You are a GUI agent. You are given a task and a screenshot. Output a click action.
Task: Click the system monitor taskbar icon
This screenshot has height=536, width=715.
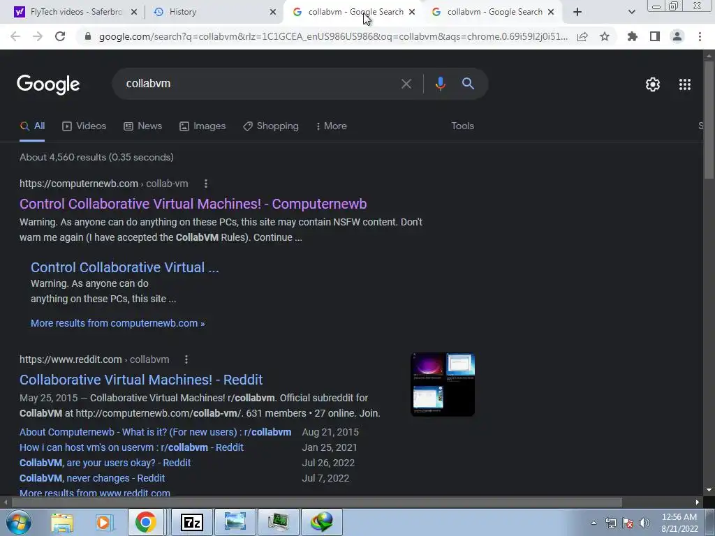278,522
